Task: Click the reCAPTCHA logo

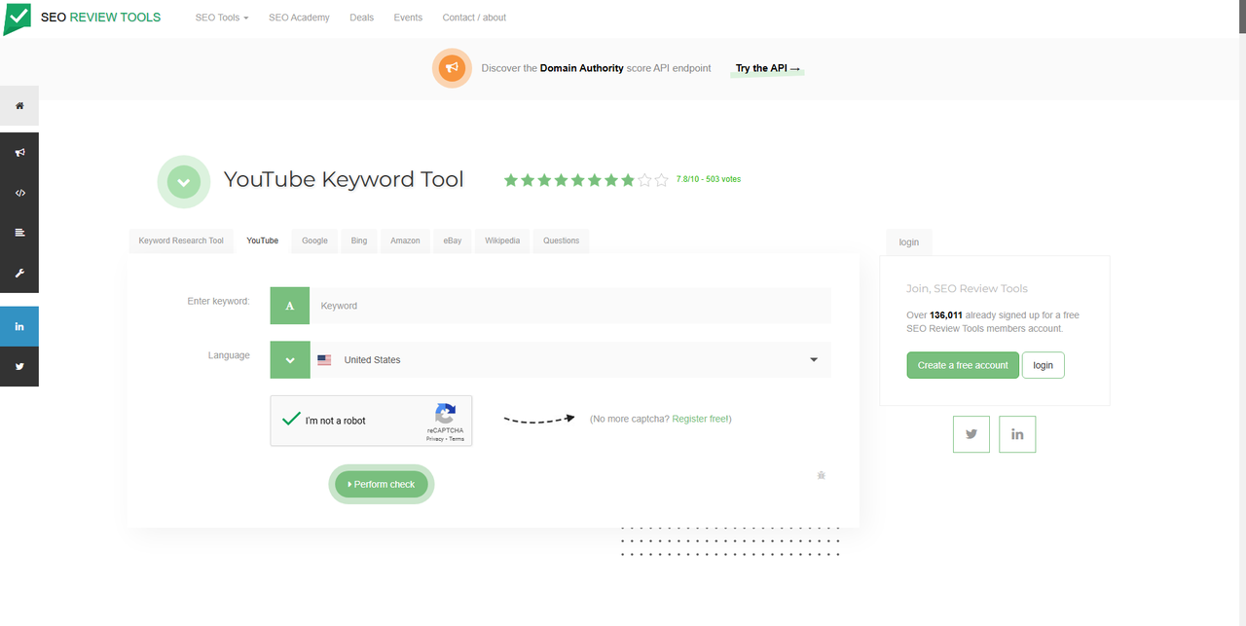Action: coord(445,414)
